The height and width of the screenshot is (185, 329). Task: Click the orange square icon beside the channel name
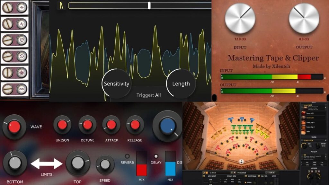207,173
